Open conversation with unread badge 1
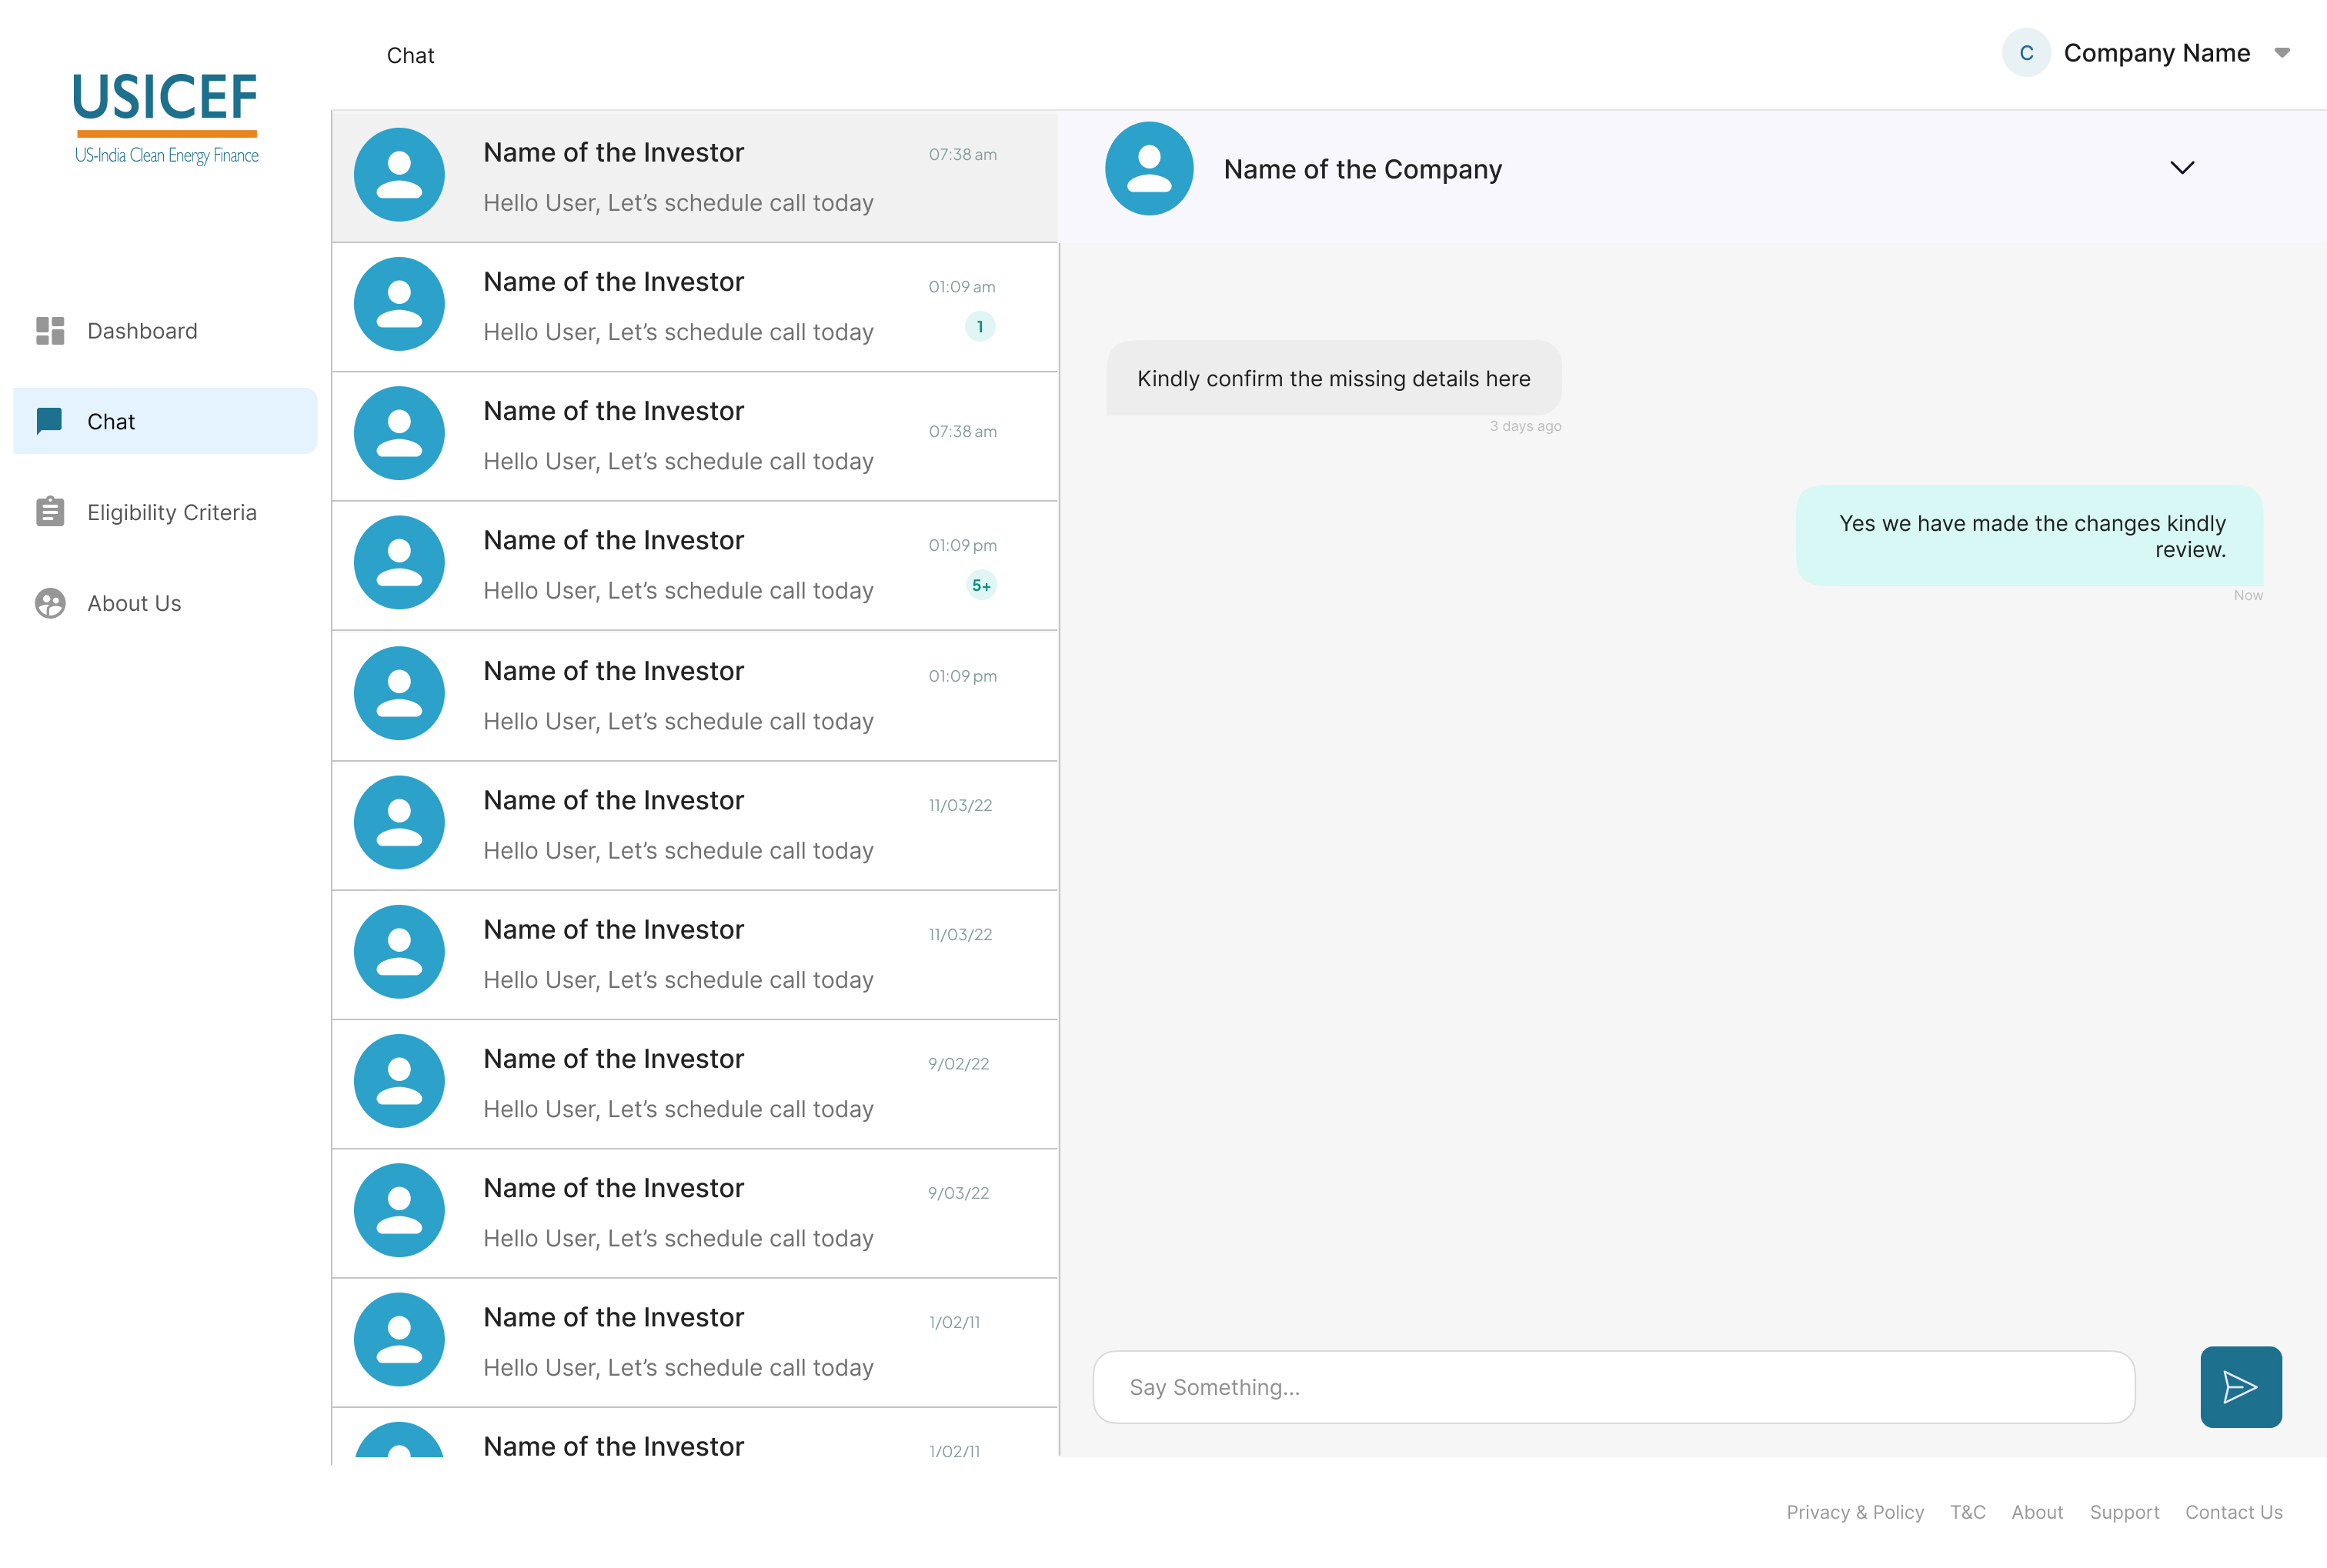The height and width of the screenshot is (1568, 2327). coord(695,306)
